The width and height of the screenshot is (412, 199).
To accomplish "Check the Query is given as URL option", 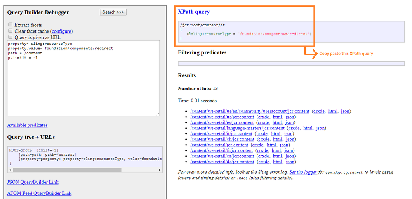I will point(10,37).
